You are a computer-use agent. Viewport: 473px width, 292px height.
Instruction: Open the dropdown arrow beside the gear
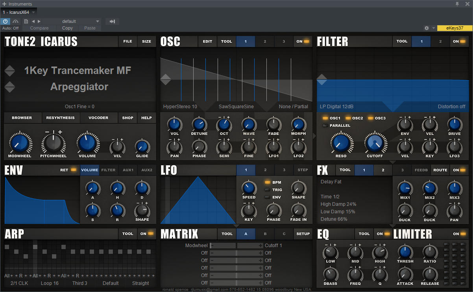[x=434, y=28]
